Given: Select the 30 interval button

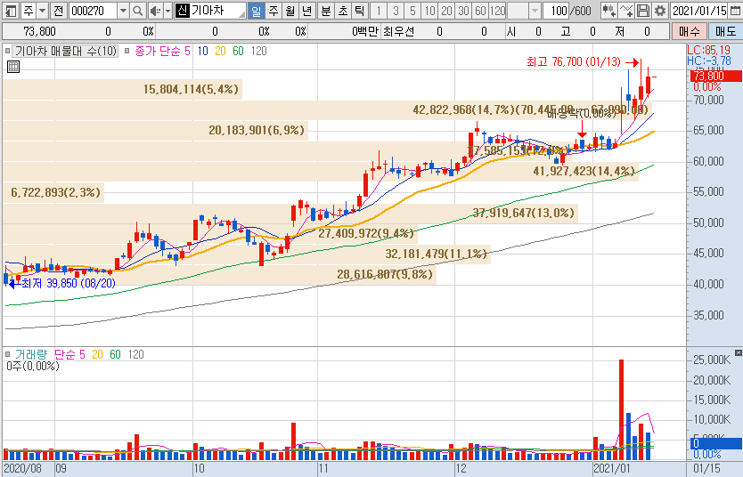Looking at the screenshot, I should point(463,11).
